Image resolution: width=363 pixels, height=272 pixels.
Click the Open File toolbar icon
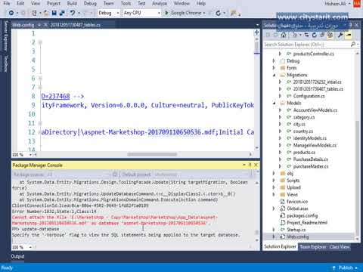46,13
